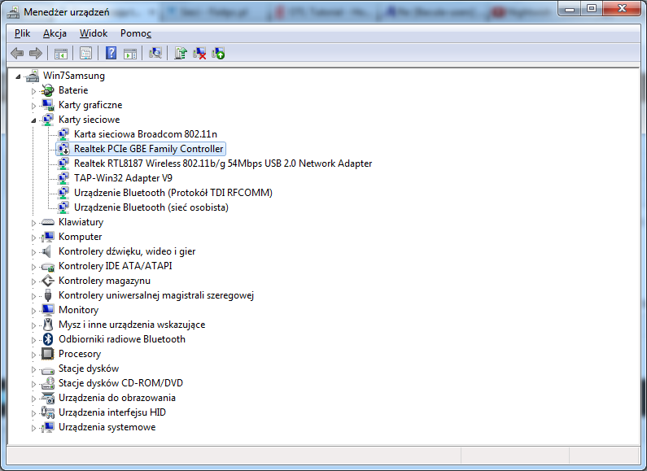The image size is (647, 471).
Task: Select the Kontrolery magazynu label
Action: 104,281
